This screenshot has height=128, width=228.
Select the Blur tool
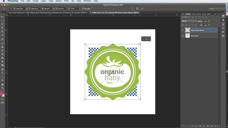2,62
